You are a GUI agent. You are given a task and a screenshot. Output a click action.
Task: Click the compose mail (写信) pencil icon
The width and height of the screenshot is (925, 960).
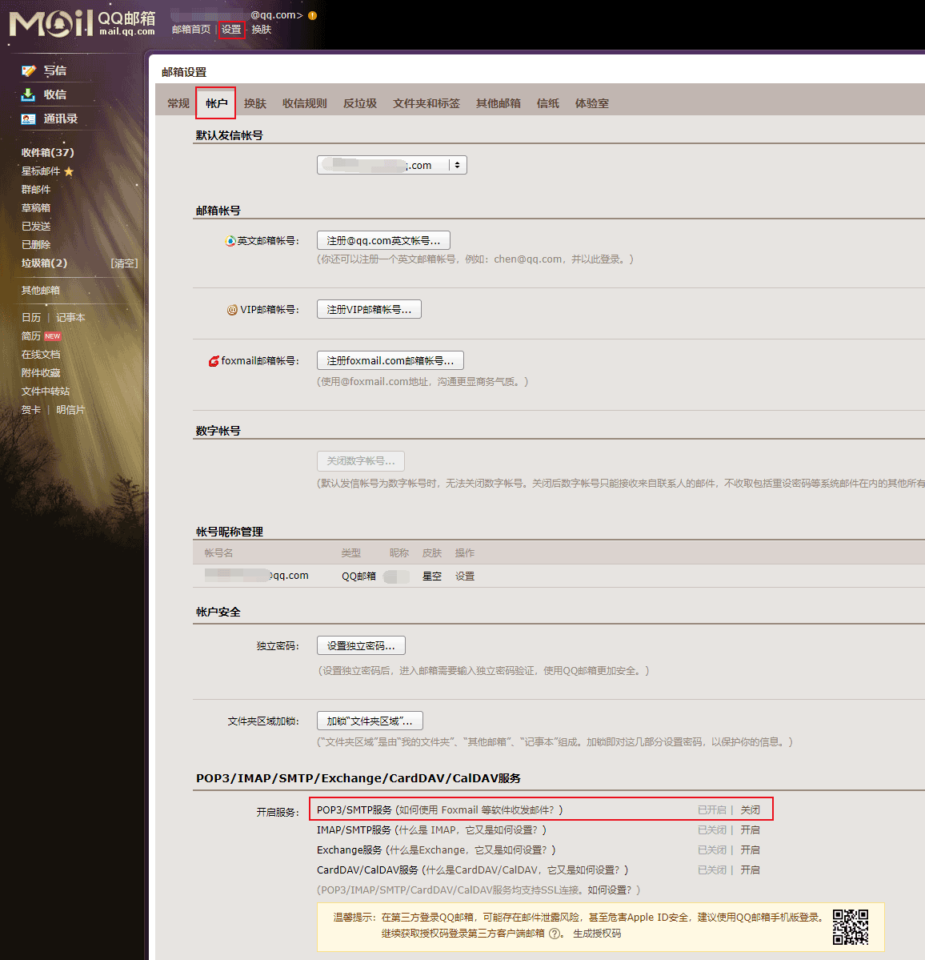click(x=29, y=71)
